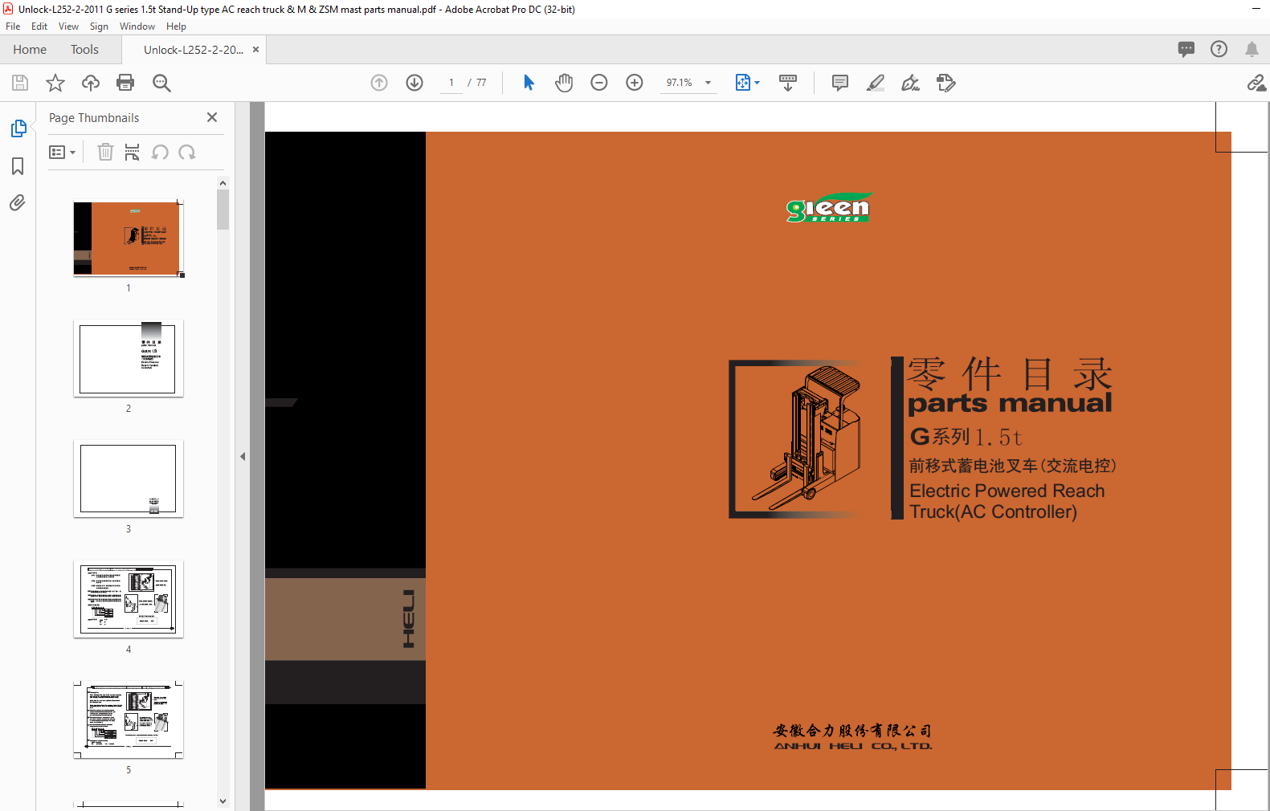
Task: Click the page number input field
Action: click(451, 83)
